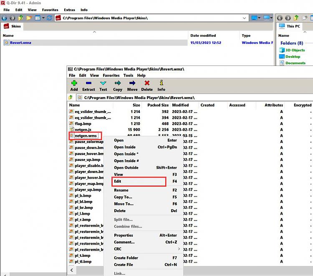The height and width of the screenshot is (276, 313).
Task: Open Q-Dir Extras menu
Action: [x=69, y=10]
